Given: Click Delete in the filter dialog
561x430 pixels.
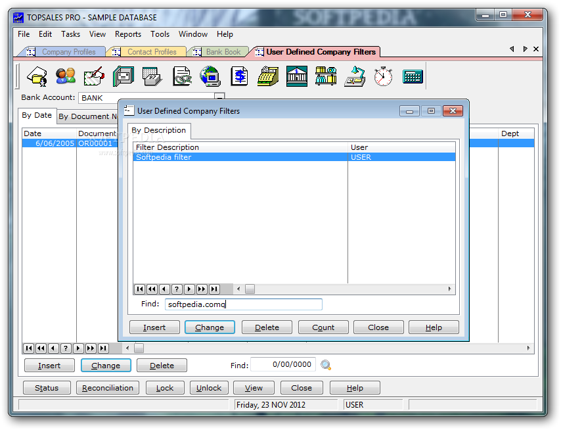Looking at the screenshot, I should click(x=267, y=327).
